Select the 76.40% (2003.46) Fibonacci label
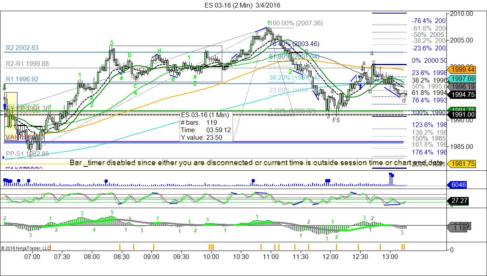The image size is (487, 276). pos(295,44)
